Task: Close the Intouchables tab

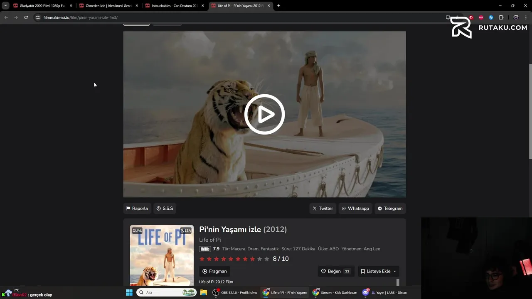Action: coord(203,6)
